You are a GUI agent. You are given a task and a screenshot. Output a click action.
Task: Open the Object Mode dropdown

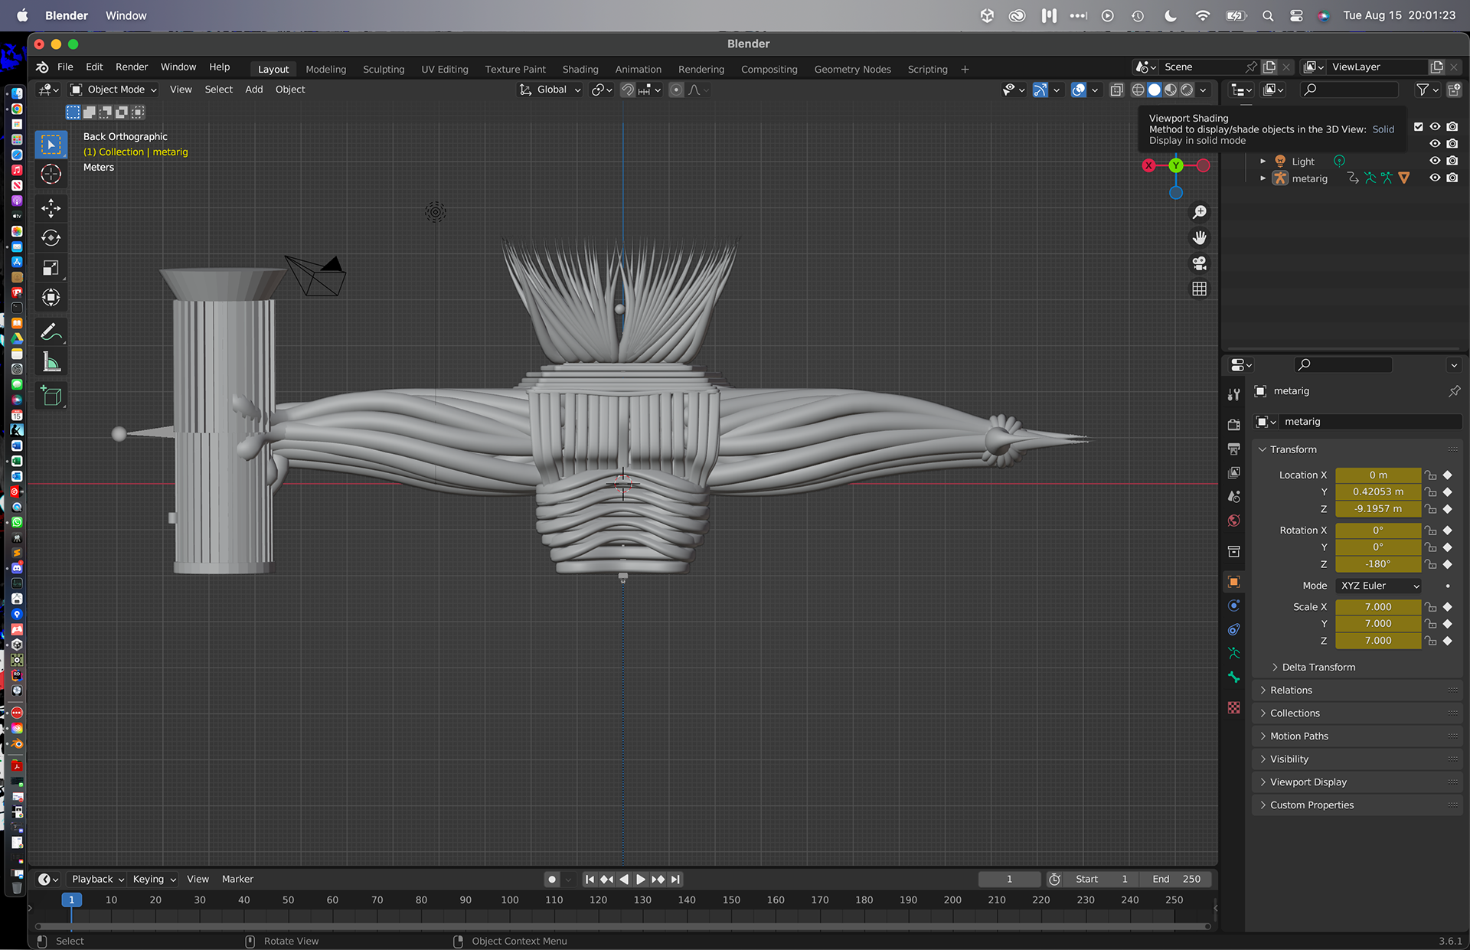(113, 90)
